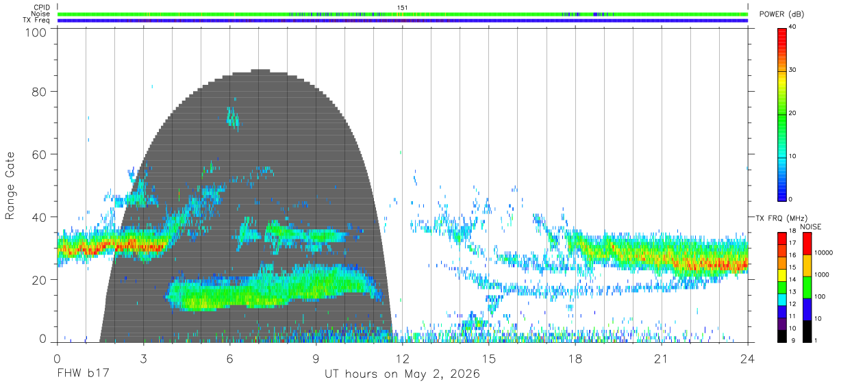
Task: Click the UT hour tick '24'
Action: click(748, 359)
